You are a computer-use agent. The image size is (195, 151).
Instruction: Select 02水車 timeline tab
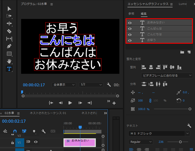(9, 113)
